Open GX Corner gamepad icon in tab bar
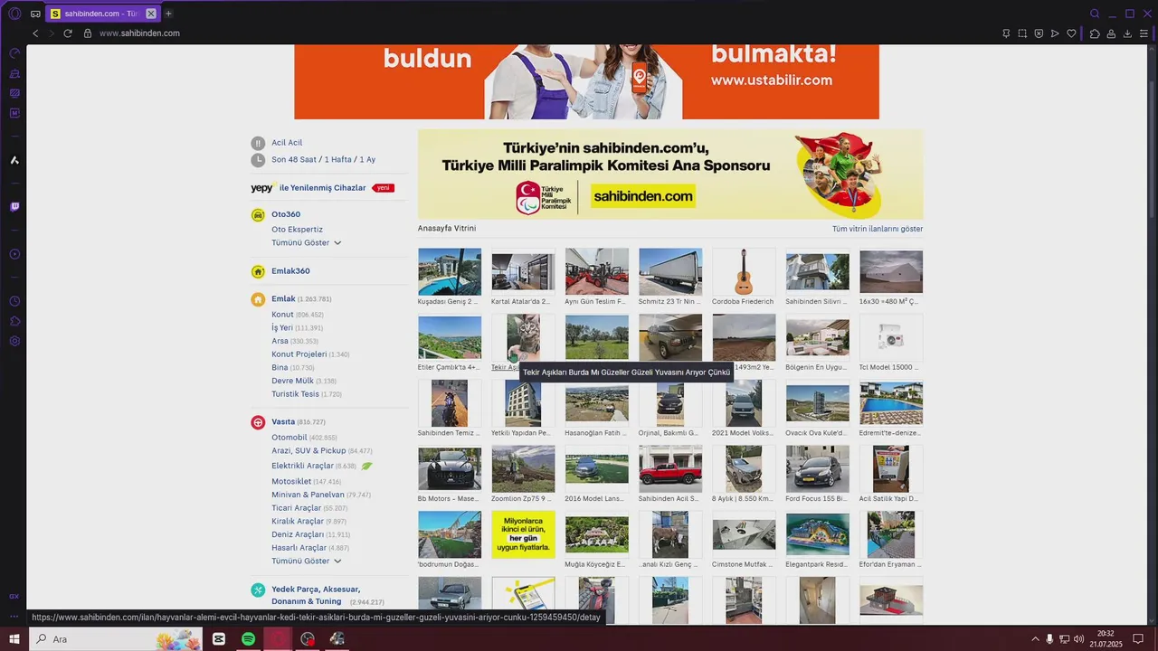1158x651 pixels. click(35, 14)
